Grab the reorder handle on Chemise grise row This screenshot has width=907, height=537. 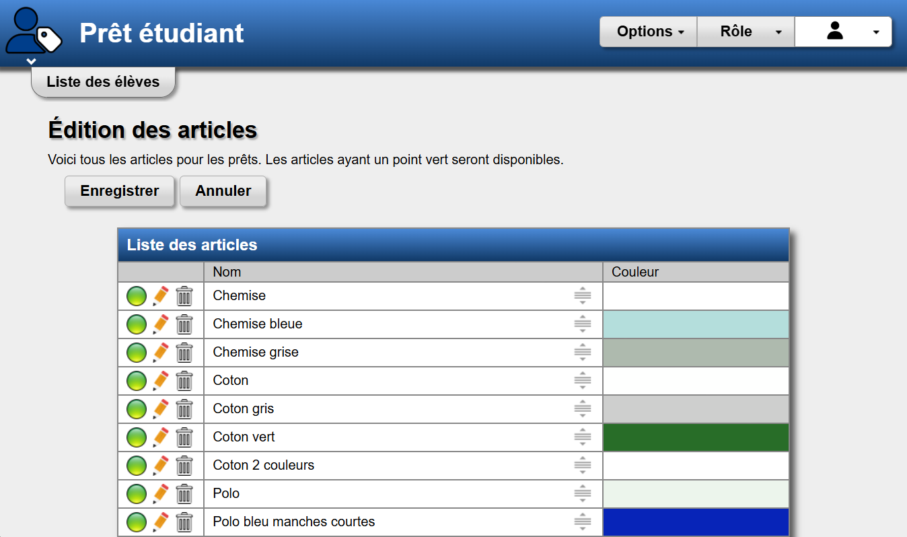582,353
